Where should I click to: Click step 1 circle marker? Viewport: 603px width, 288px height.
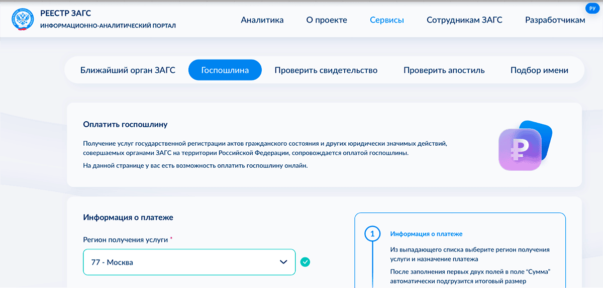pyautogui.click(x=372, y=234)
